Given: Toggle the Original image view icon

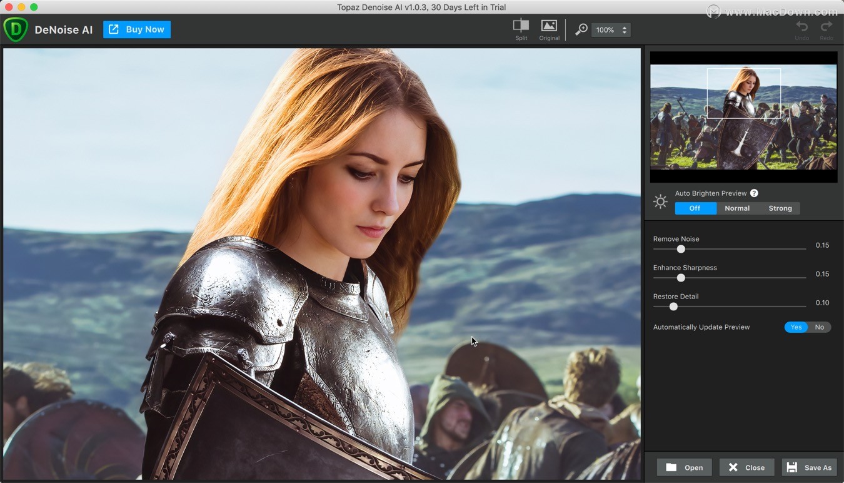Looking at the screenshot, I should 549,26.
